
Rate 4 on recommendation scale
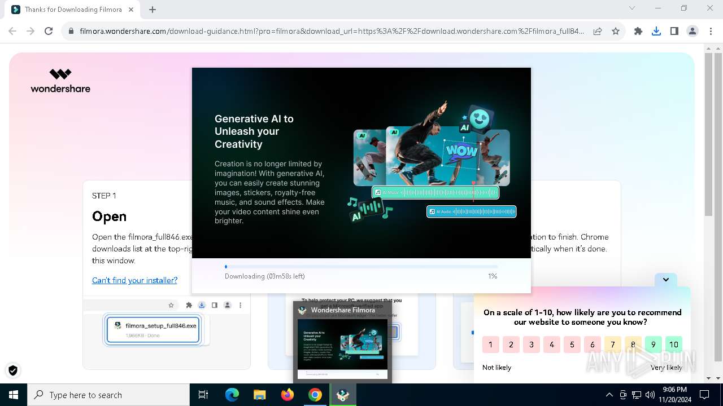[551, 345]
